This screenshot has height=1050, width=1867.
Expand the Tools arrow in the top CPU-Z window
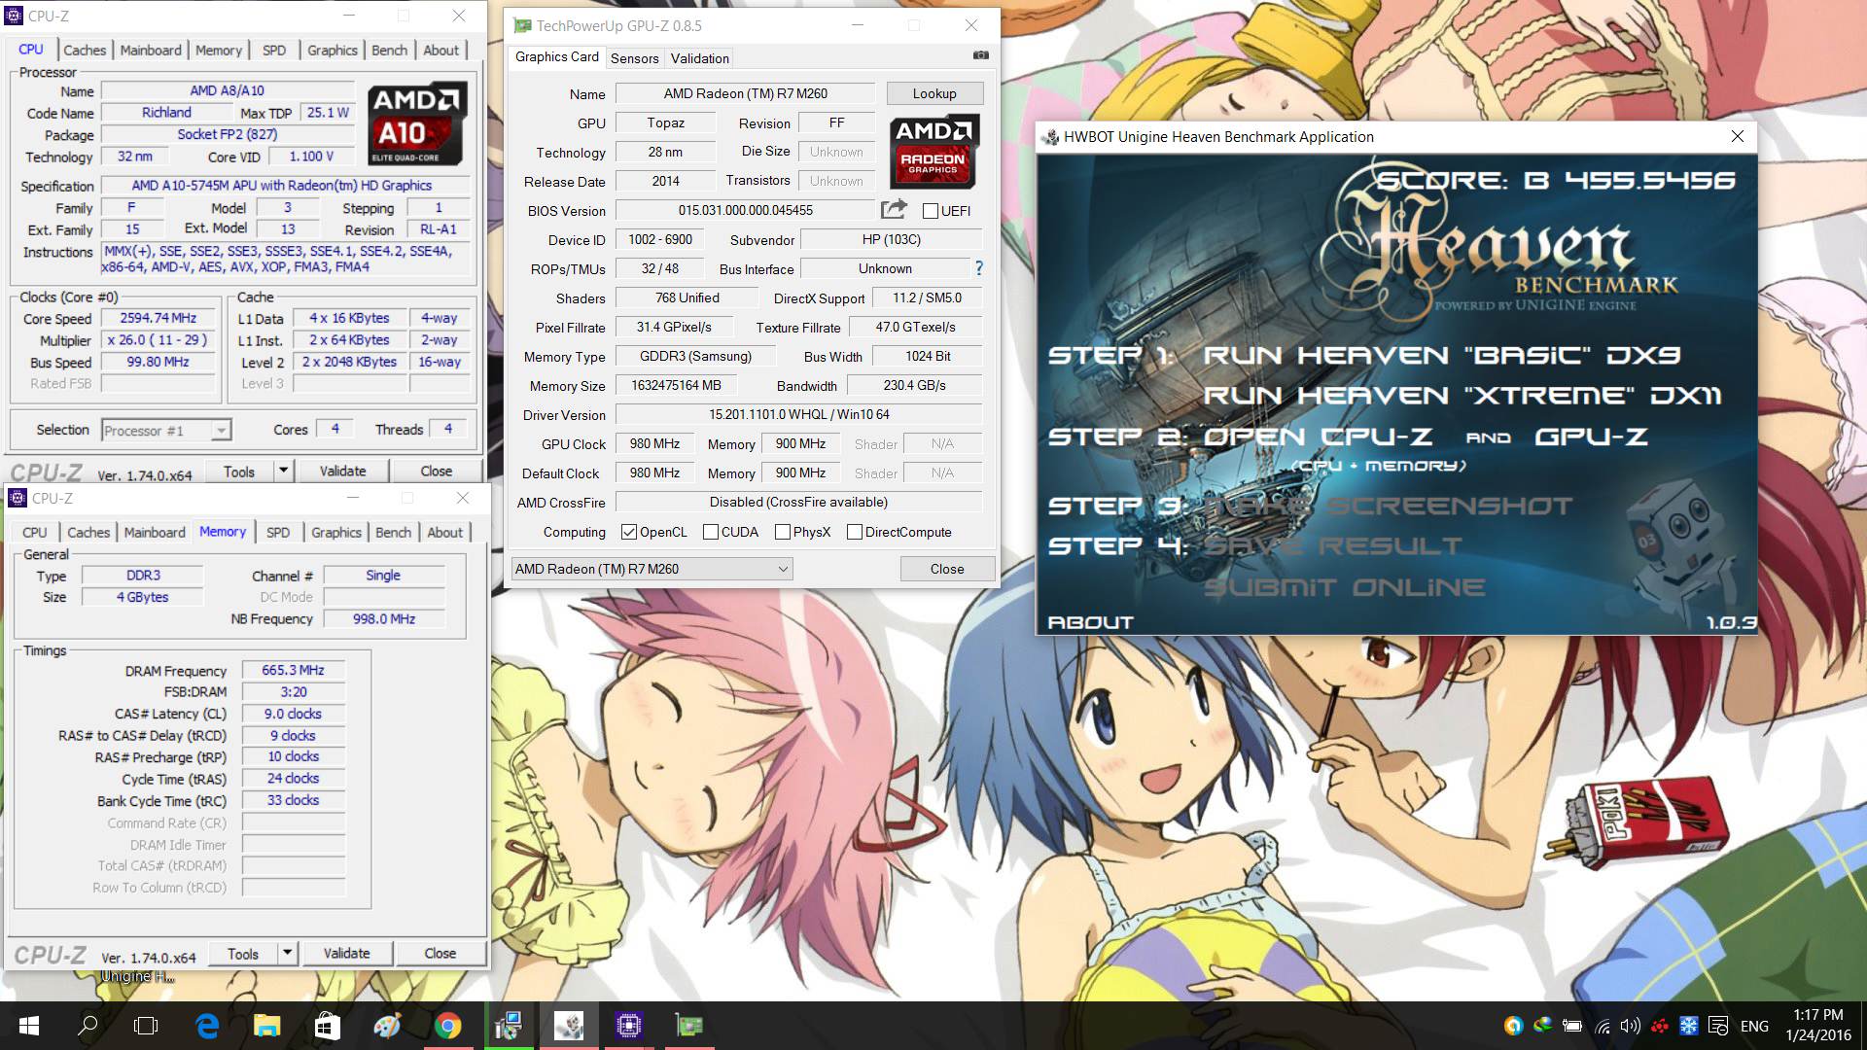(283, 471)
